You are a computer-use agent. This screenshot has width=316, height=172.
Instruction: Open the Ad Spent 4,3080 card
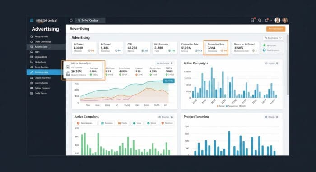84,48
